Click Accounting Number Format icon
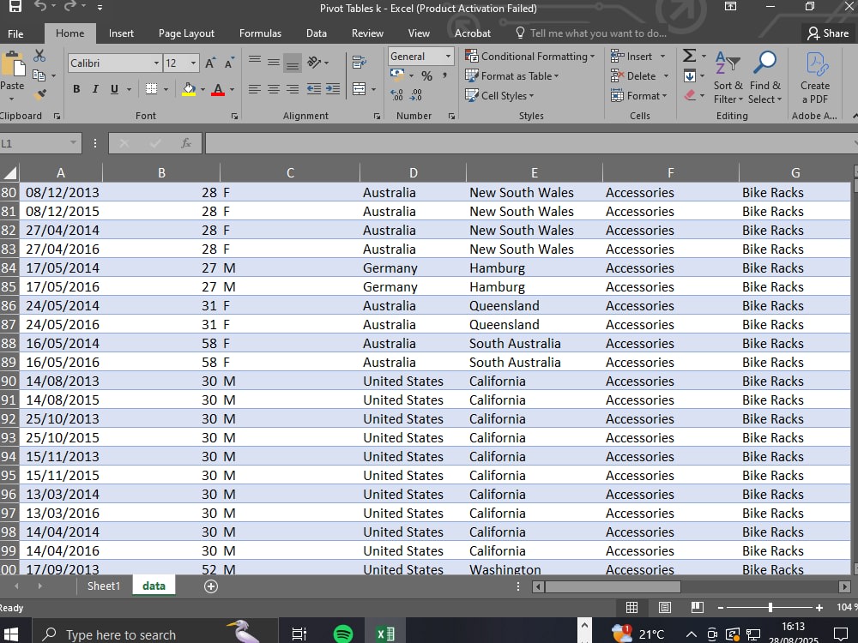This screenshot has height=643, width=858. pos(397,75)
